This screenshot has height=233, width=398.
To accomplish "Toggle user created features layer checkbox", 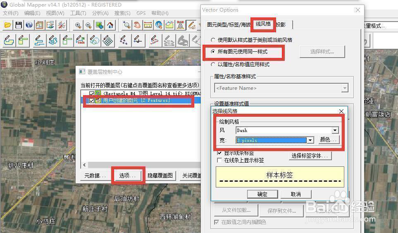I will [x=92, y=101].
